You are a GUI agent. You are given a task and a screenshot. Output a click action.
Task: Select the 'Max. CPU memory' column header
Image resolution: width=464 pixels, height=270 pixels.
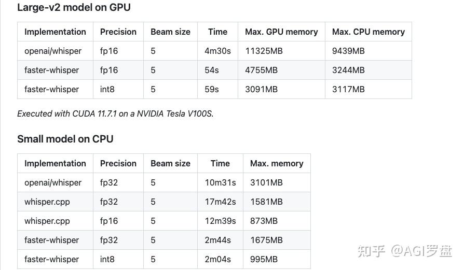click(x=368, y=32)
